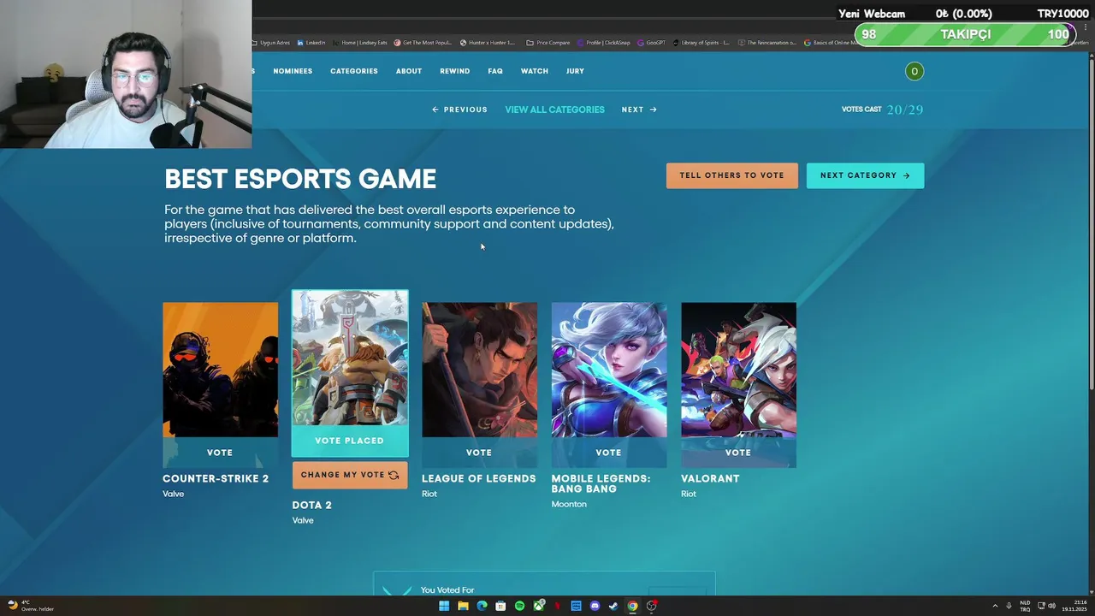
Task: Click the webcam overlay video
Action: [x=126, y=74]
